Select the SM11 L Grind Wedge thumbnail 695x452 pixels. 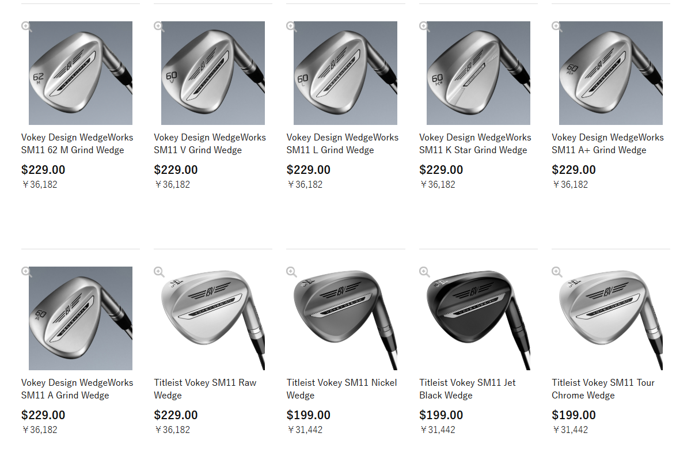[x=345, y=73]
